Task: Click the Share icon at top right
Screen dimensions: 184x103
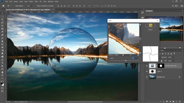Action: pos(182,6)
